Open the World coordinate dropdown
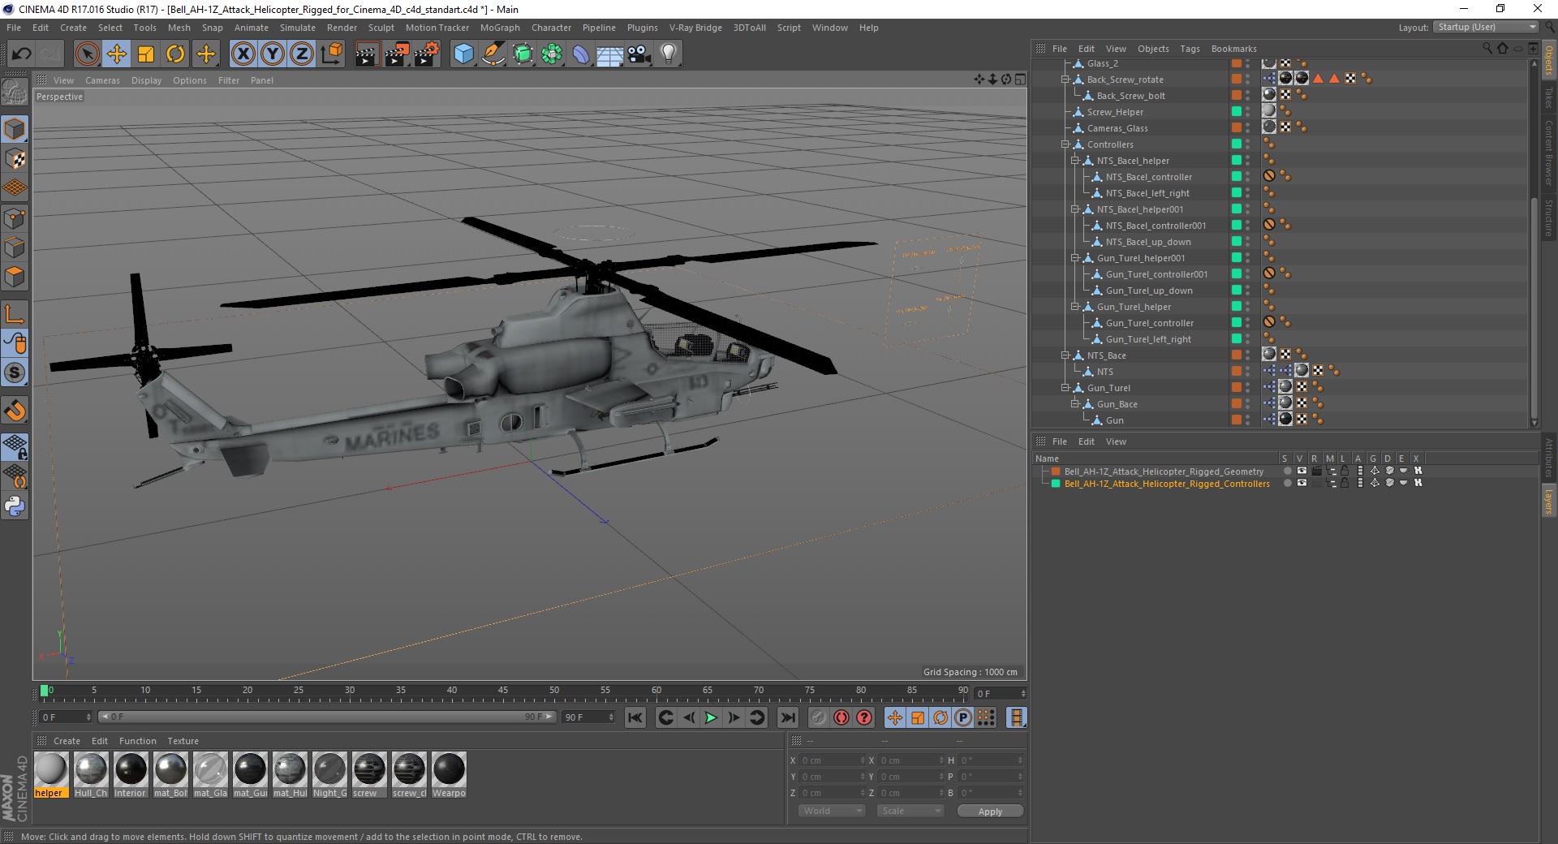Viewport: 1558px width, 844px height. [832, 811]
